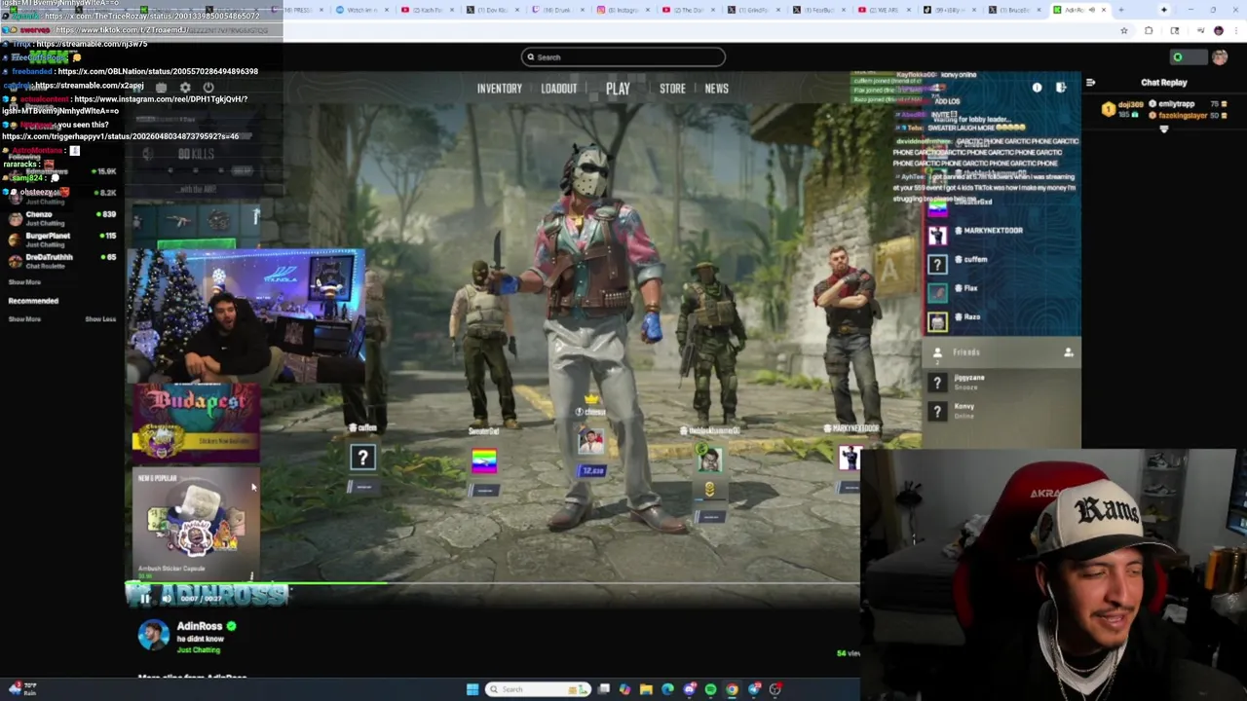Seek along the green clip progress bar
The height and width of the screenshot is (701, 1247).
pos(492,585)
